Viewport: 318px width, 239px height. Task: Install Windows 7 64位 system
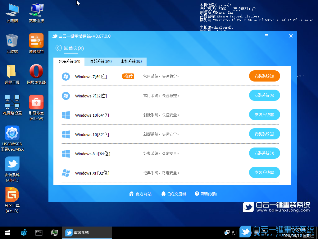point(264,76)
